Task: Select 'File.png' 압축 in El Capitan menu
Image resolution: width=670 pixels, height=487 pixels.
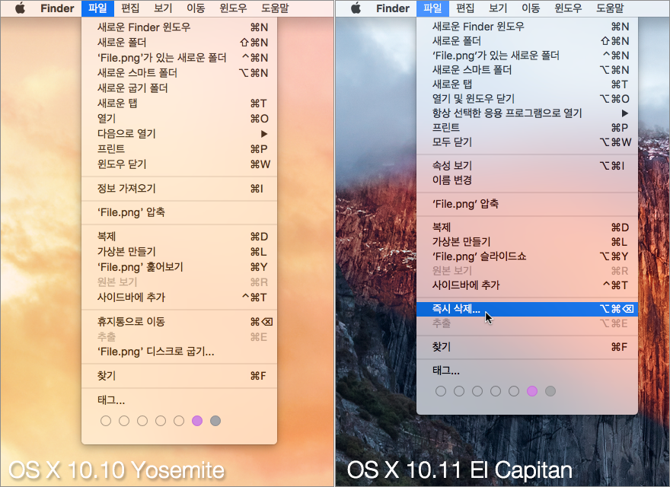Action: point(528,204)
